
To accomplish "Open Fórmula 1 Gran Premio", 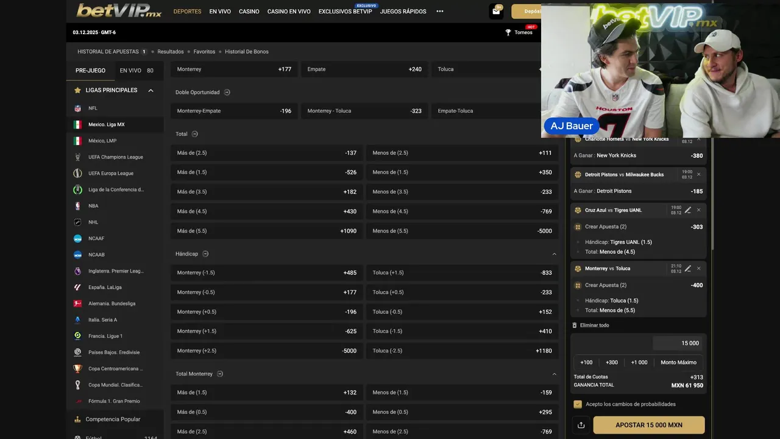I will (115, 401).
